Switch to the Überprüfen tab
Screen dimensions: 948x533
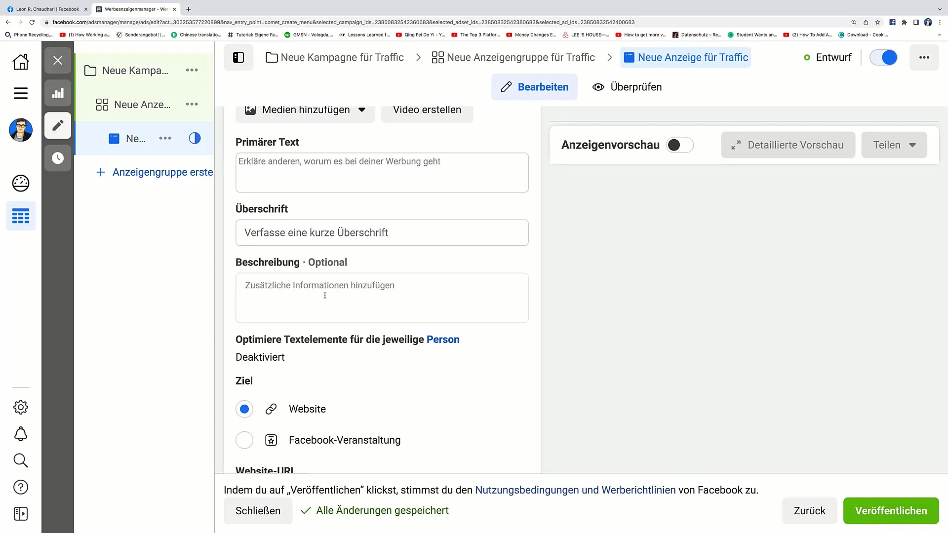pos(627,87)
